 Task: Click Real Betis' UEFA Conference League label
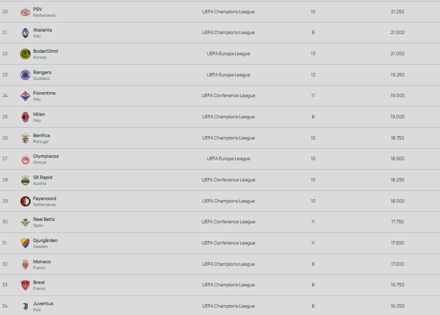point(228,222)
